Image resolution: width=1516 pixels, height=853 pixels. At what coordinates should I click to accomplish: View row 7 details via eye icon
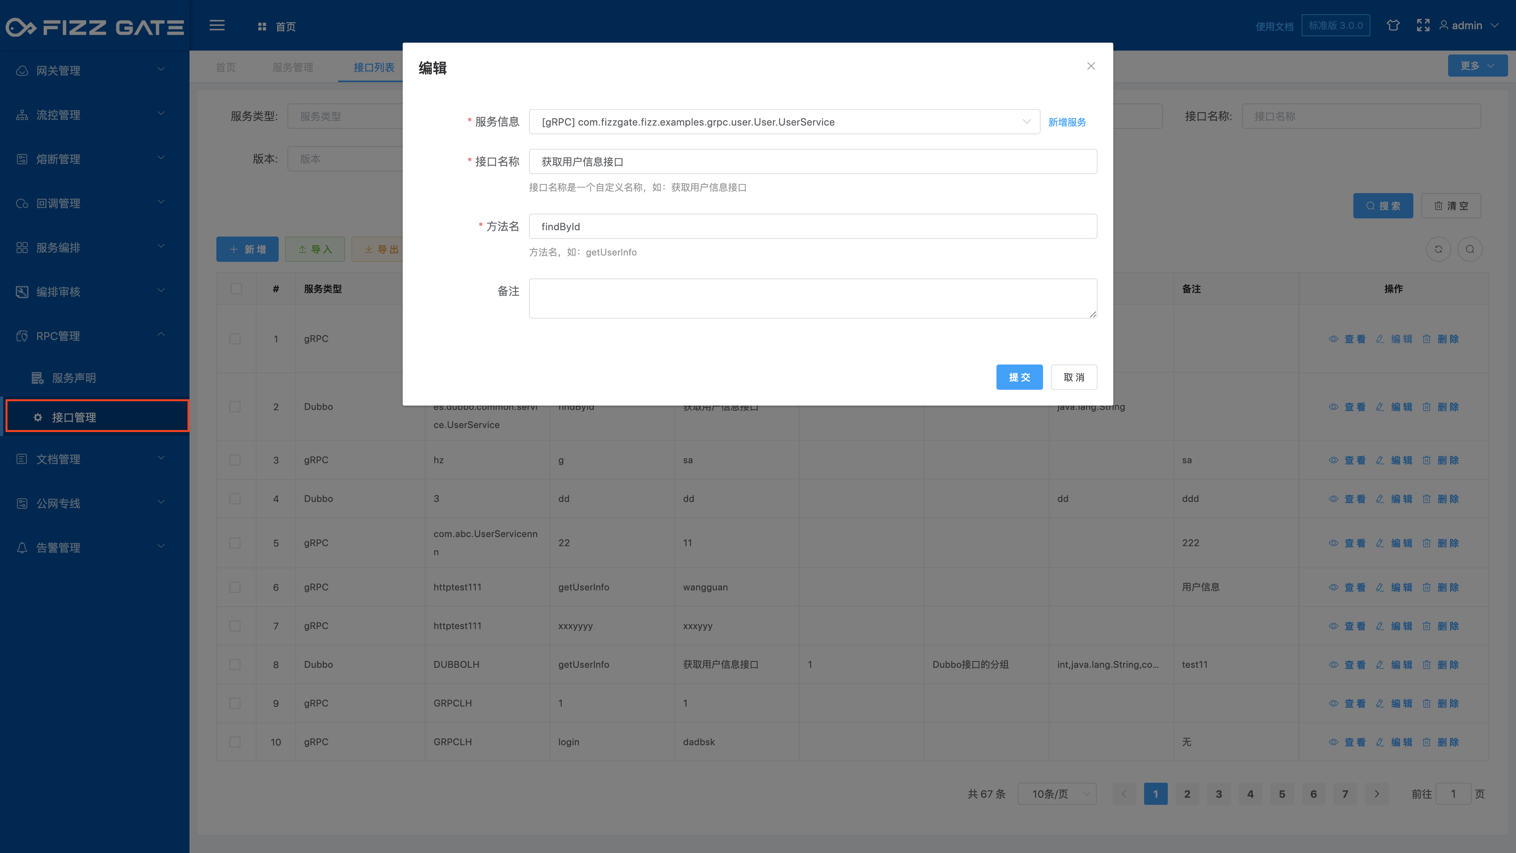[1334, 626]
